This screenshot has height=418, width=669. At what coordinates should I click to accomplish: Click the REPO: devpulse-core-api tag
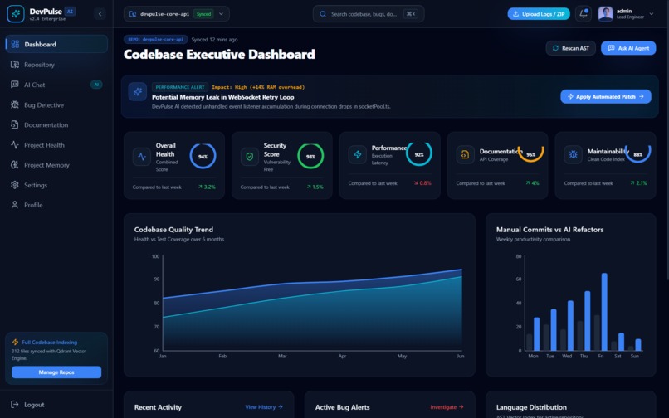[x=156, y=39]
